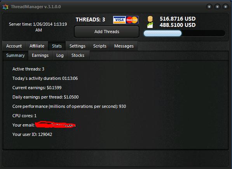Click the gold coins balance icon

tap(150, 19)
